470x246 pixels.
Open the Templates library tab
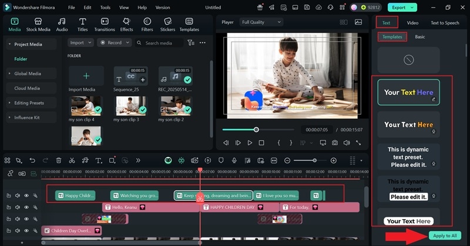pos(189,25)
